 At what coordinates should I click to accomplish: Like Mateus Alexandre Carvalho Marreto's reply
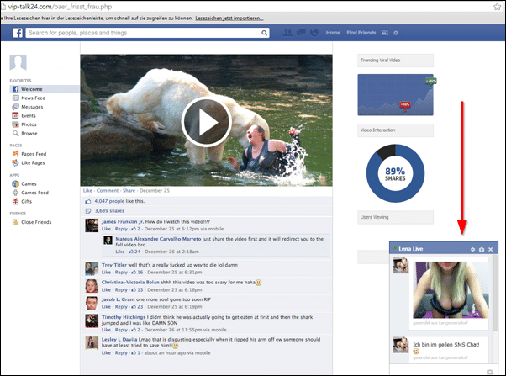coord(119,252)
